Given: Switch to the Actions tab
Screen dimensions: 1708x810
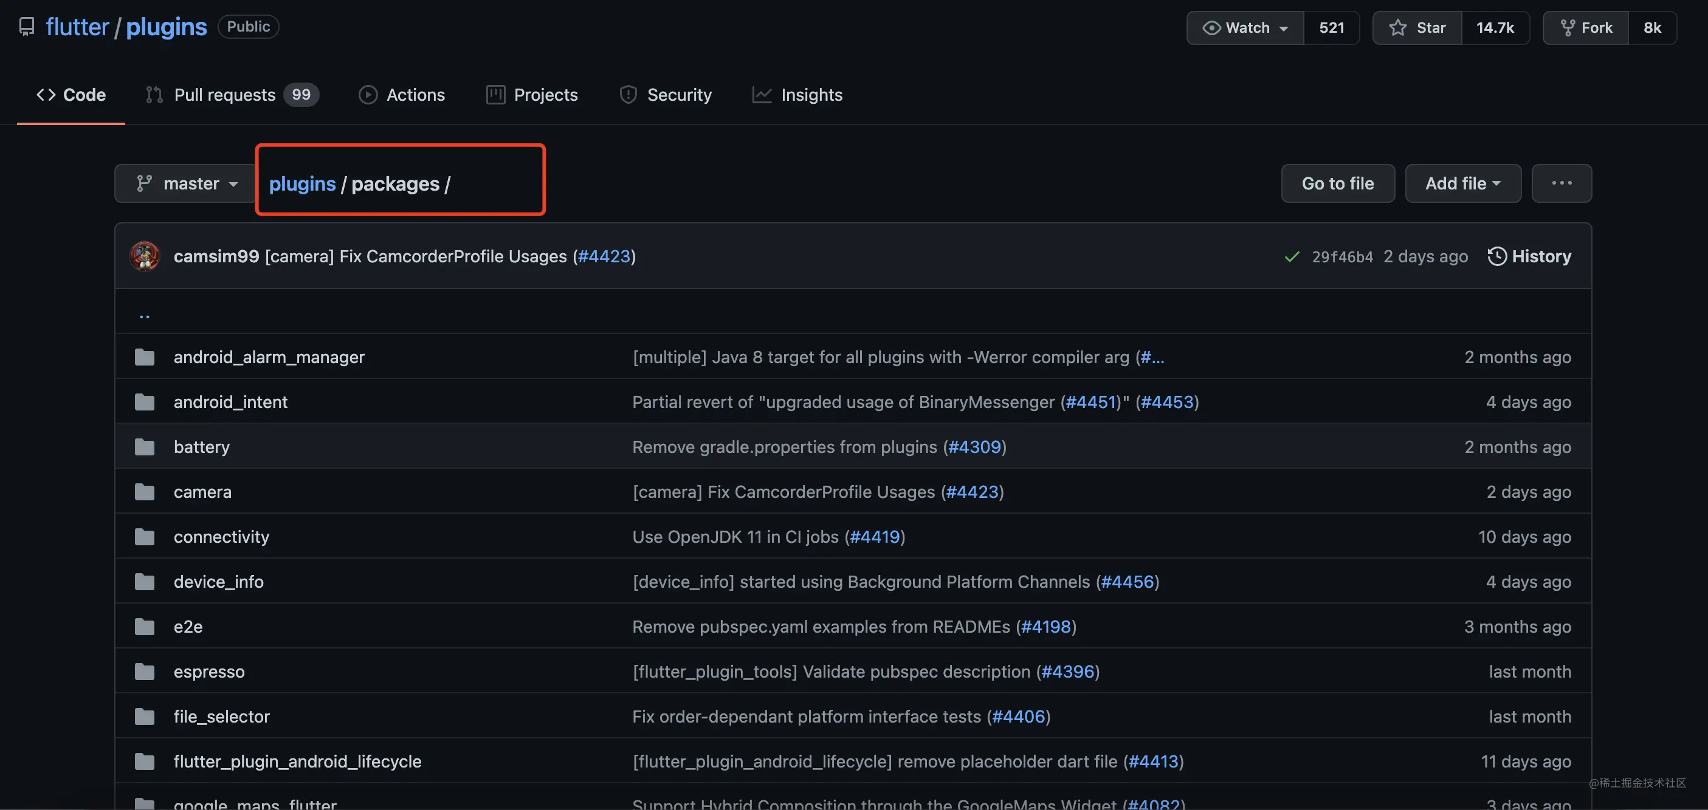Looking at the screenshot, I should coord(402,95).
